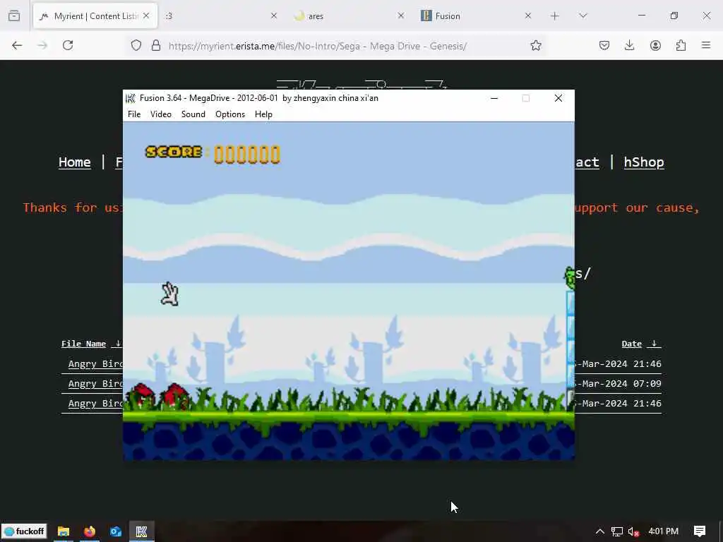Open muted volume tray icon
The height and width of the screenshot is (542, 723).
click(634, 531)
